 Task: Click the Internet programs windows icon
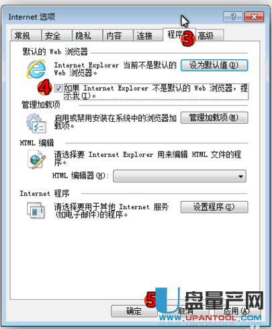[x=36, y=211]
